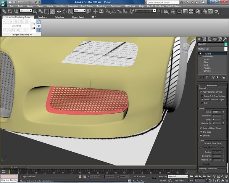Increase struts Sides spinner value
This screenshot has height=183, width=229.
[x=223, y=119]
